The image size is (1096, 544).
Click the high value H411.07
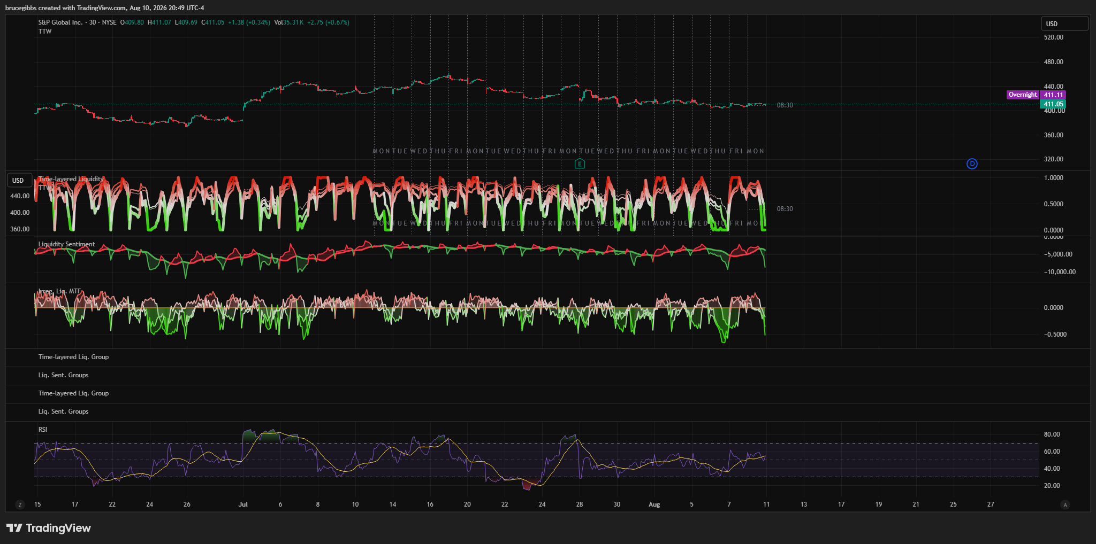click(x=159, y=22)
